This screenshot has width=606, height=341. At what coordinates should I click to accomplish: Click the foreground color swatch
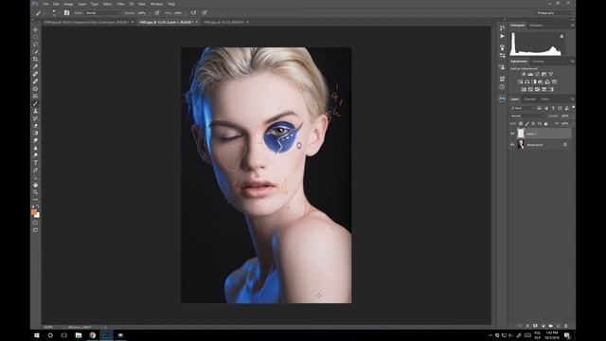click(34, 212)
